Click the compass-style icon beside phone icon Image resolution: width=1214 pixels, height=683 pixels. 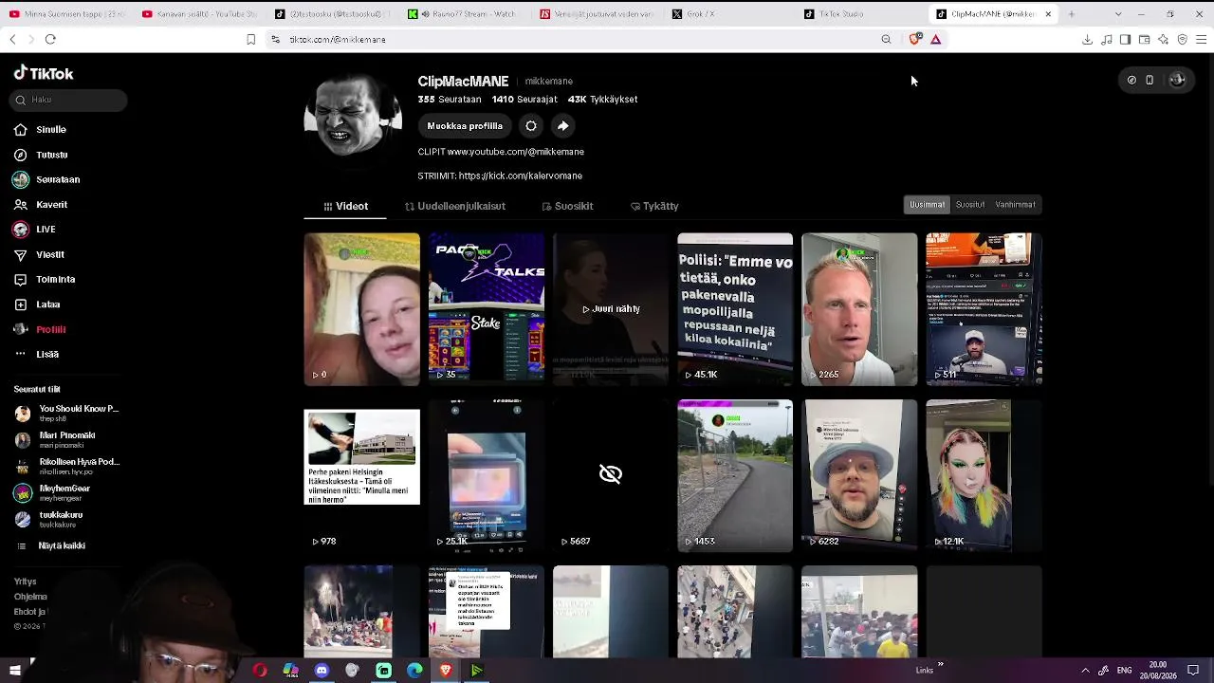tap(1131, 81)
